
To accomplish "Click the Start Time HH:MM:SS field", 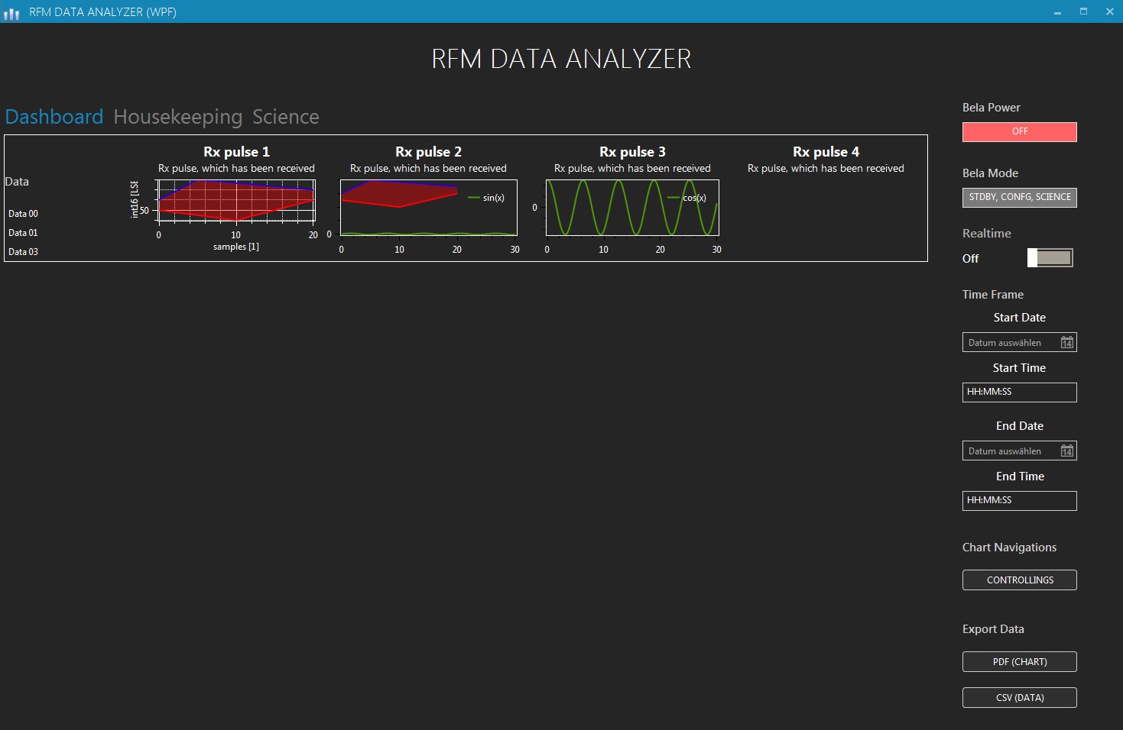I will [1019, 392].
